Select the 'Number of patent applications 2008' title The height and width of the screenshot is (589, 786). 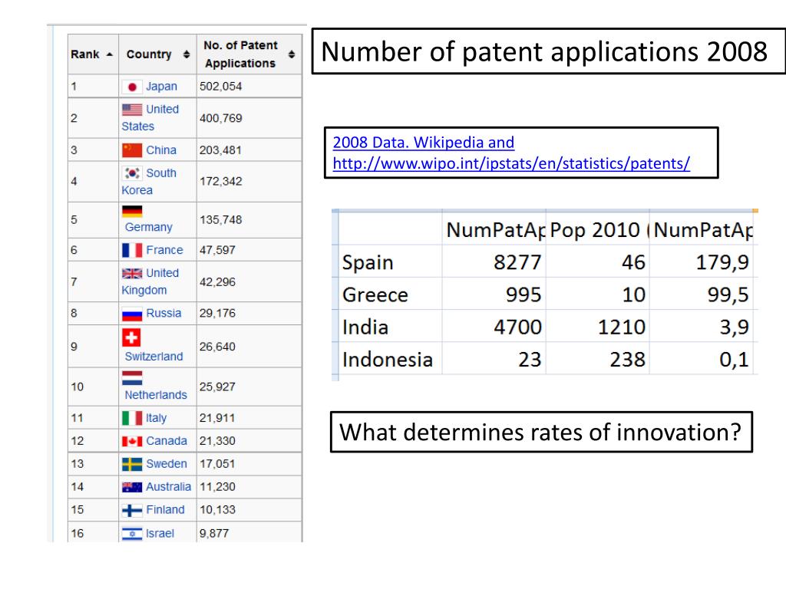pos(548,51)
